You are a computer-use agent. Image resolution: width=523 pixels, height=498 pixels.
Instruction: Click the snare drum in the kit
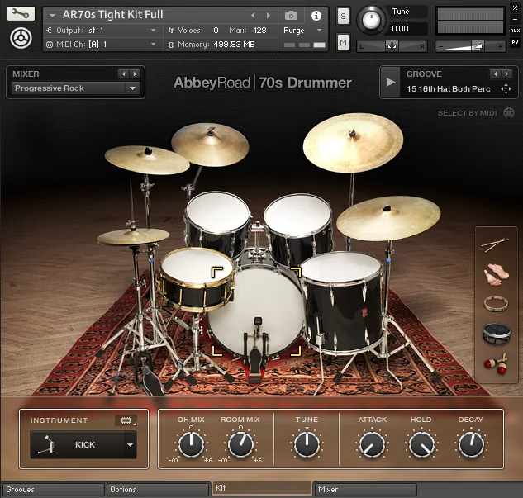[x=195, y=279]
